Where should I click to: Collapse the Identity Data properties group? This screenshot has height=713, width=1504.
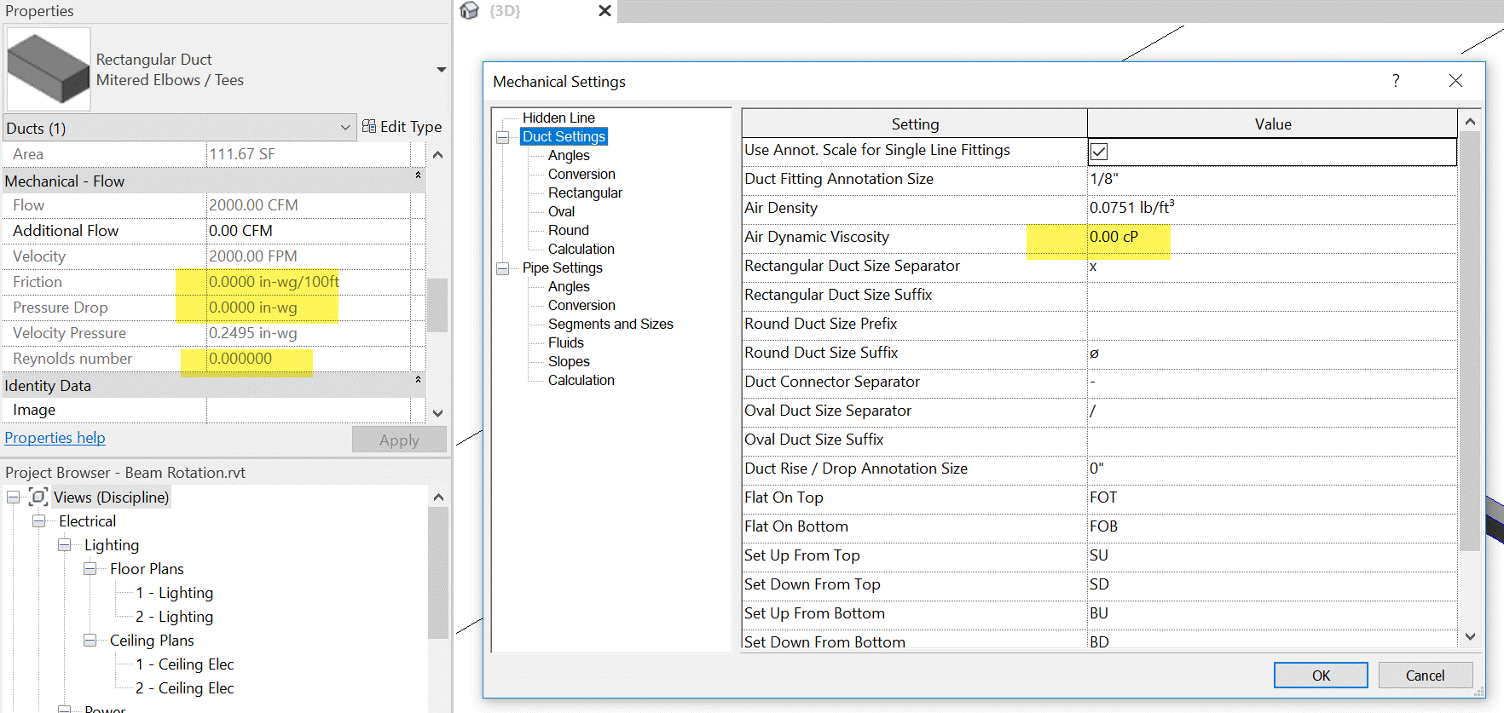(418, 380)
